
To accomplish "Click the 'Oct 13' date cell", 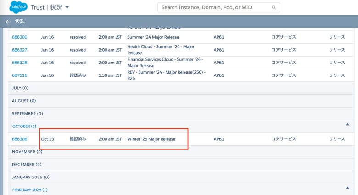I will point(47,139).
